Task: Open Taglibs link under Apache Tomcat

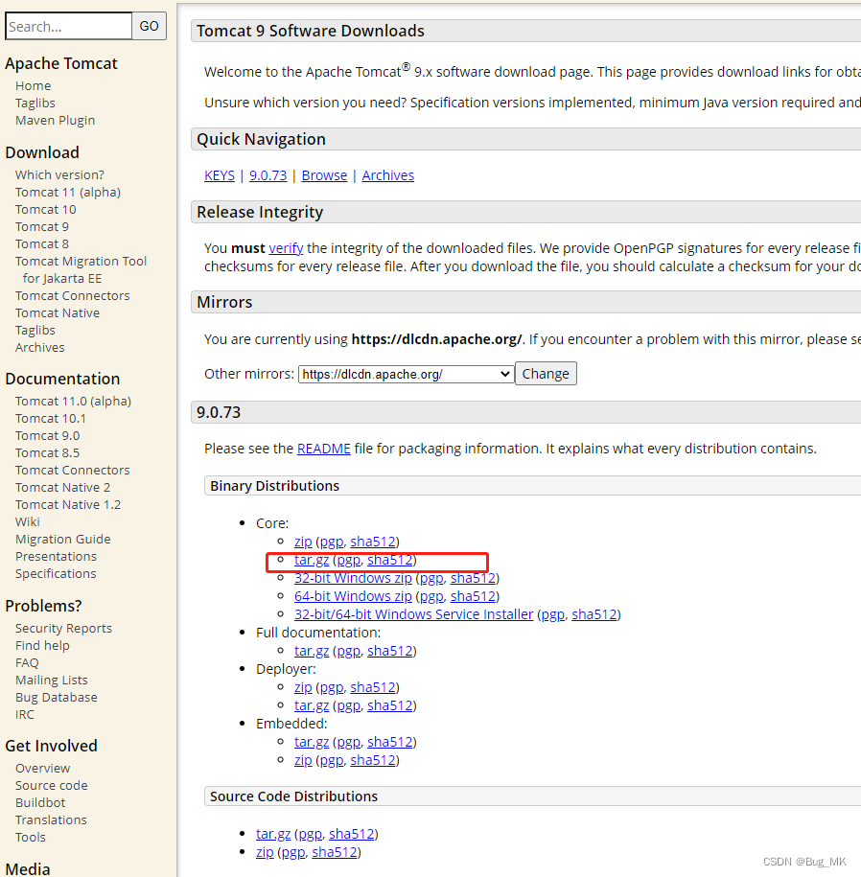Action: click(35, 103)
